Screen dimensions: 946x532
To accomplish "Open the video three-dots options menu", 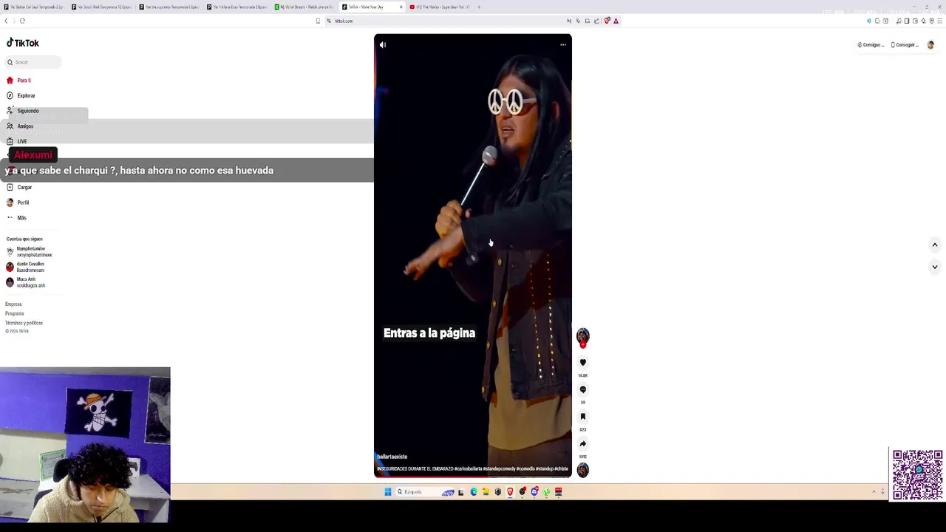I will [563, 45].
